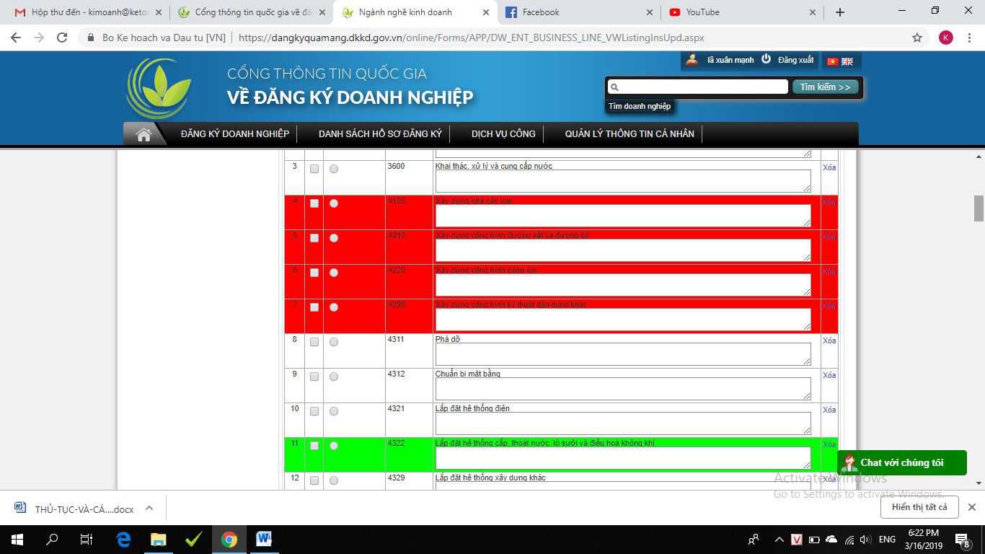This screenshot has width=985, height=554.
Task: Click the home icon in navigation bar
Action: pos(143,134)
